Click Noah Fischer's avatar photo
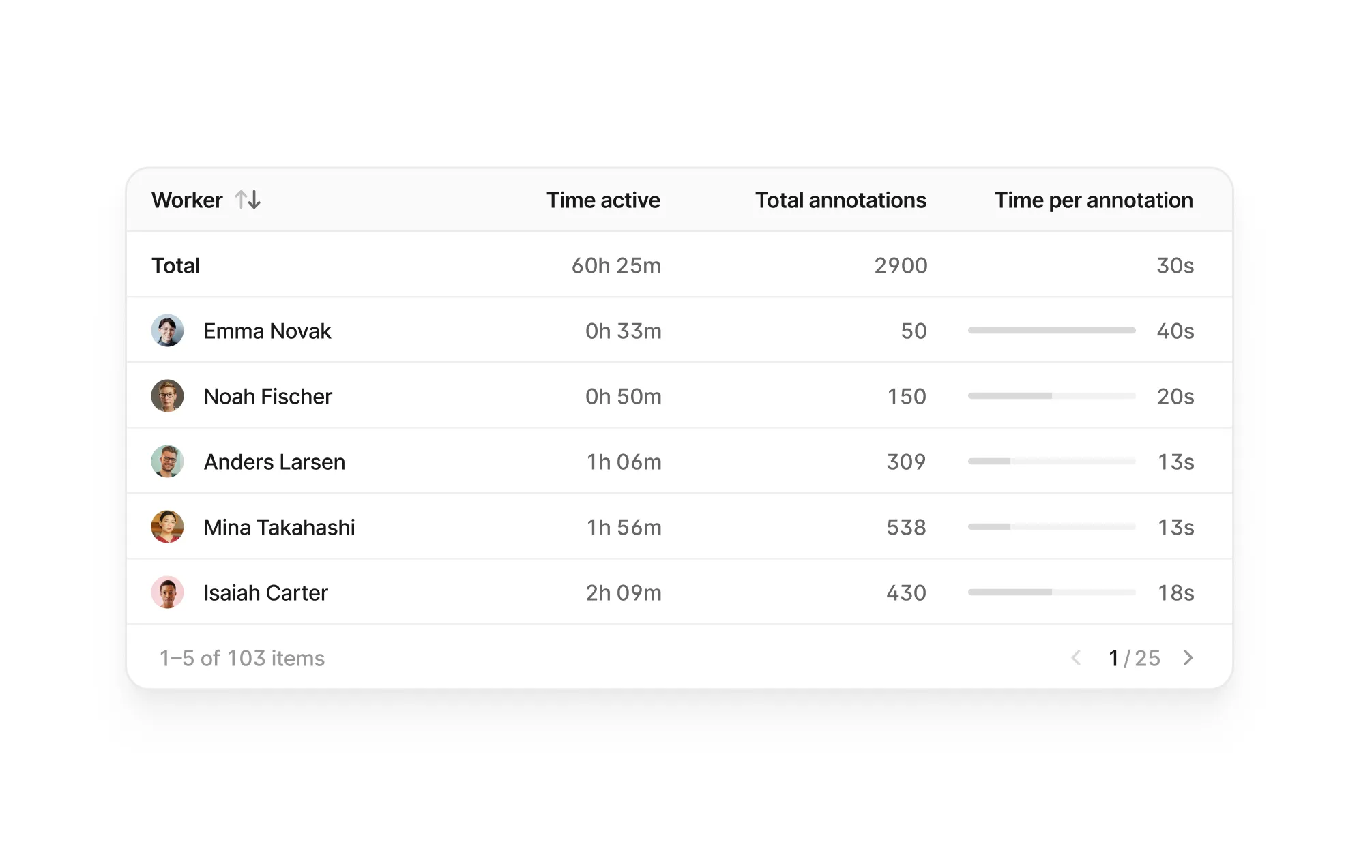The width and height of the screenshot is (1359, 857). tap(167, 396)
